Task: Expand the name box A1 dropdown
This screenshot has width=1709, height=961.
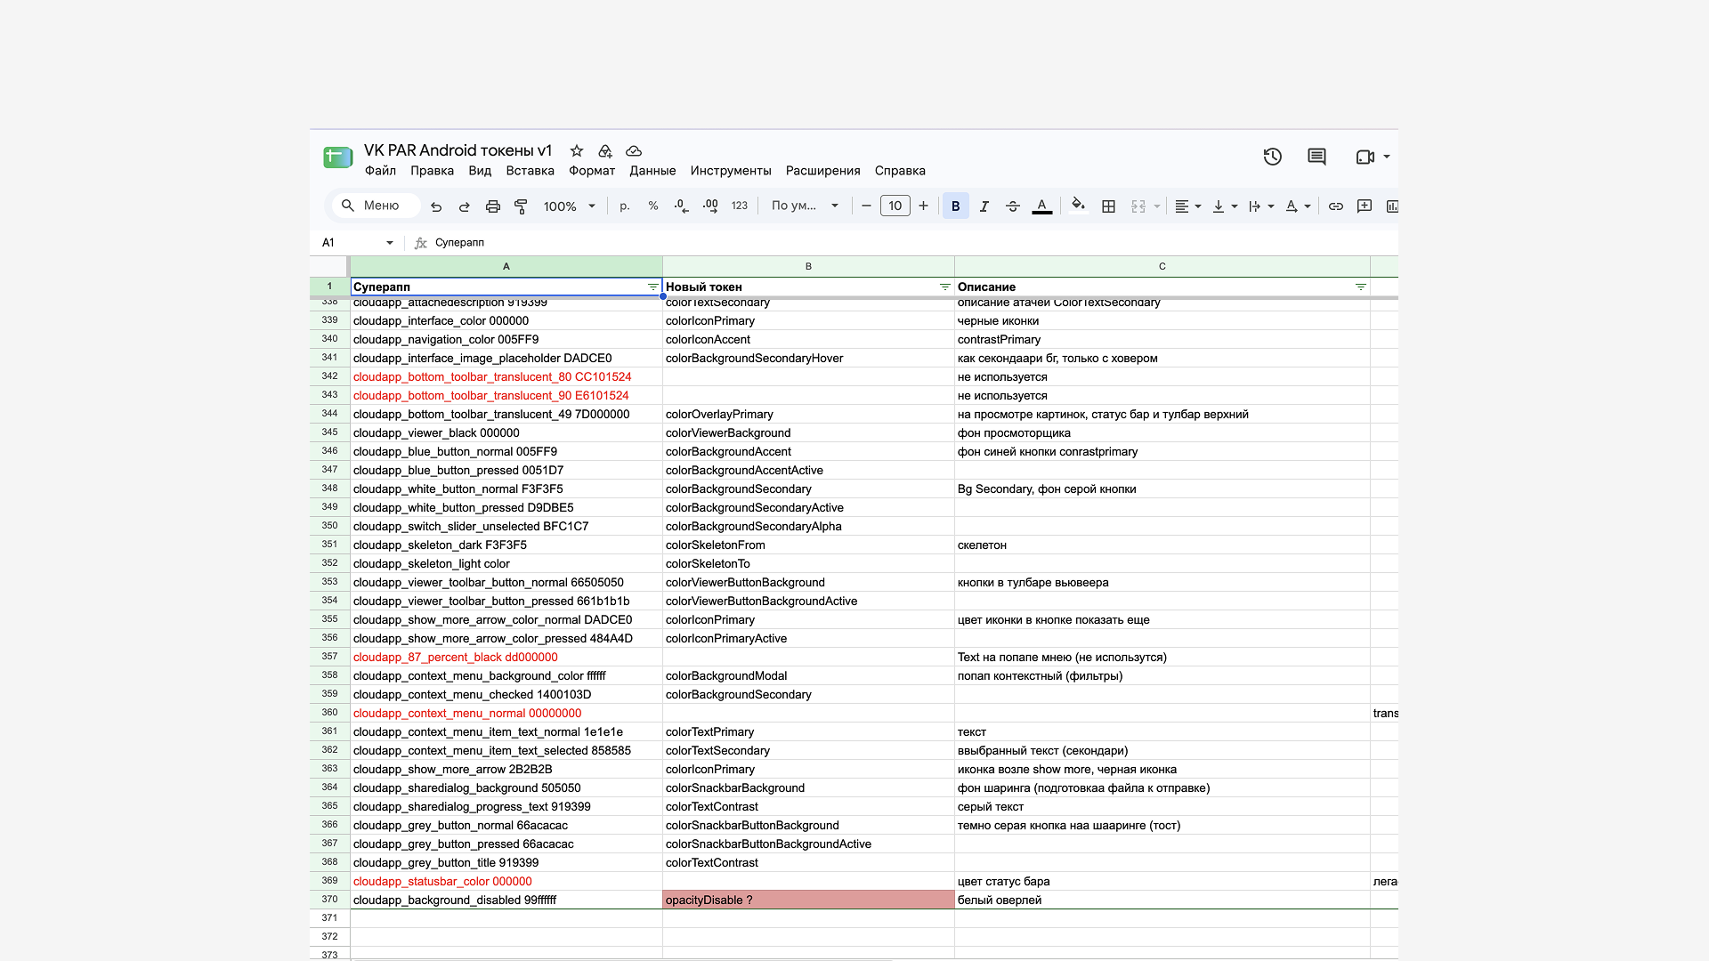Action: (x=390, y=243)
